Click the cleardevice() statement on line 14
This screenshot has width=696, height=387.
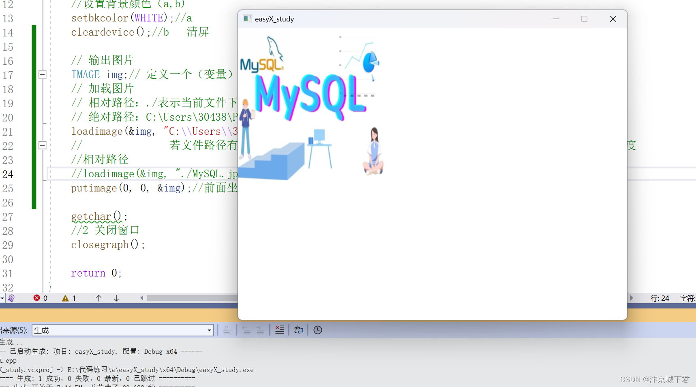pos(111,32)
